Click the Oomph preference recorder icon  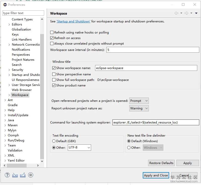coord(31,175)
